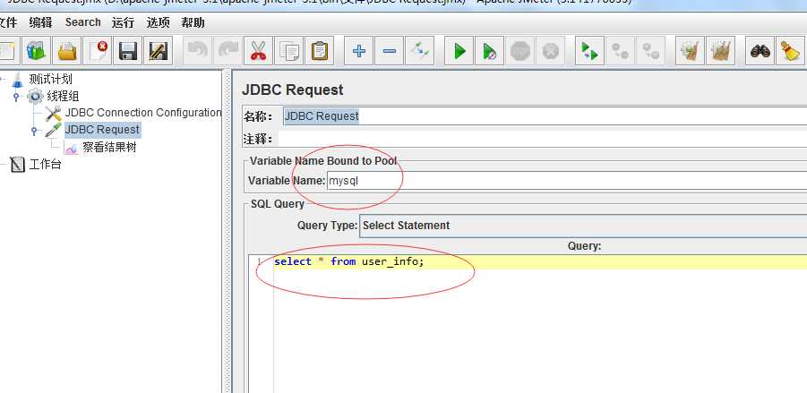Click the New test plan icon

point(6,51)
